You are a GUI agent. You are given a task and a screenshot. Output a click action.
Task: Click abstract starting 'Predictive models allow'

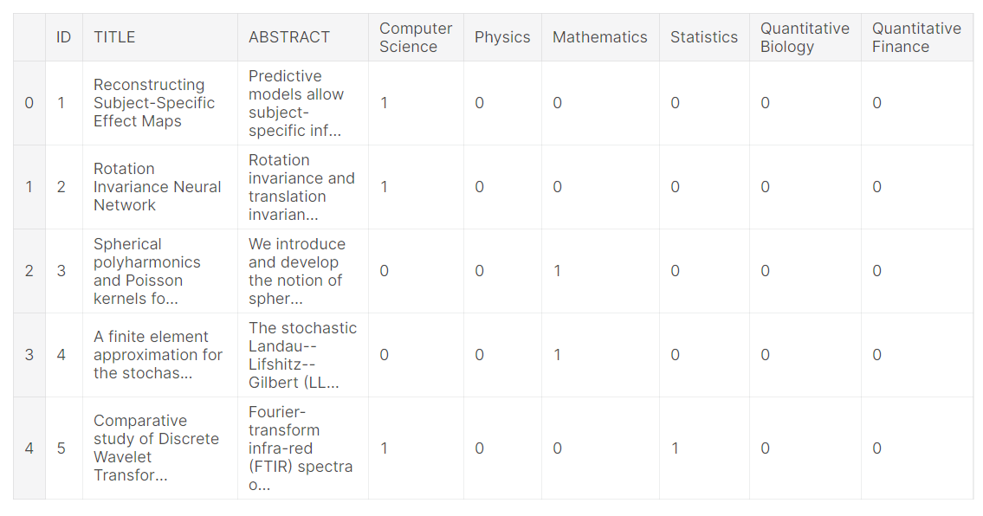tap(303, 103)
